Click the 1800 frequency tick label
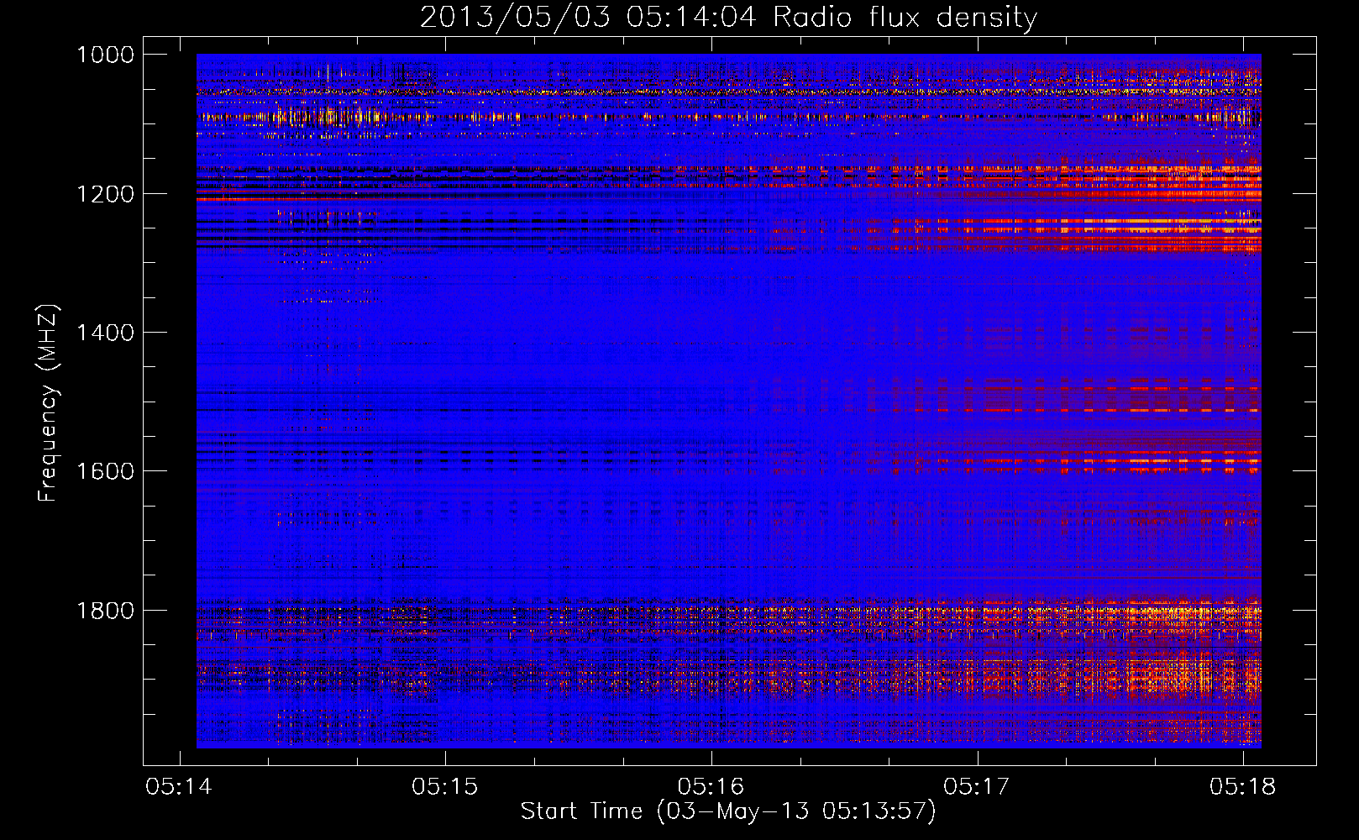Image resolution: width=1359 pixels, height=840 pixels. (x=106, y=610)
